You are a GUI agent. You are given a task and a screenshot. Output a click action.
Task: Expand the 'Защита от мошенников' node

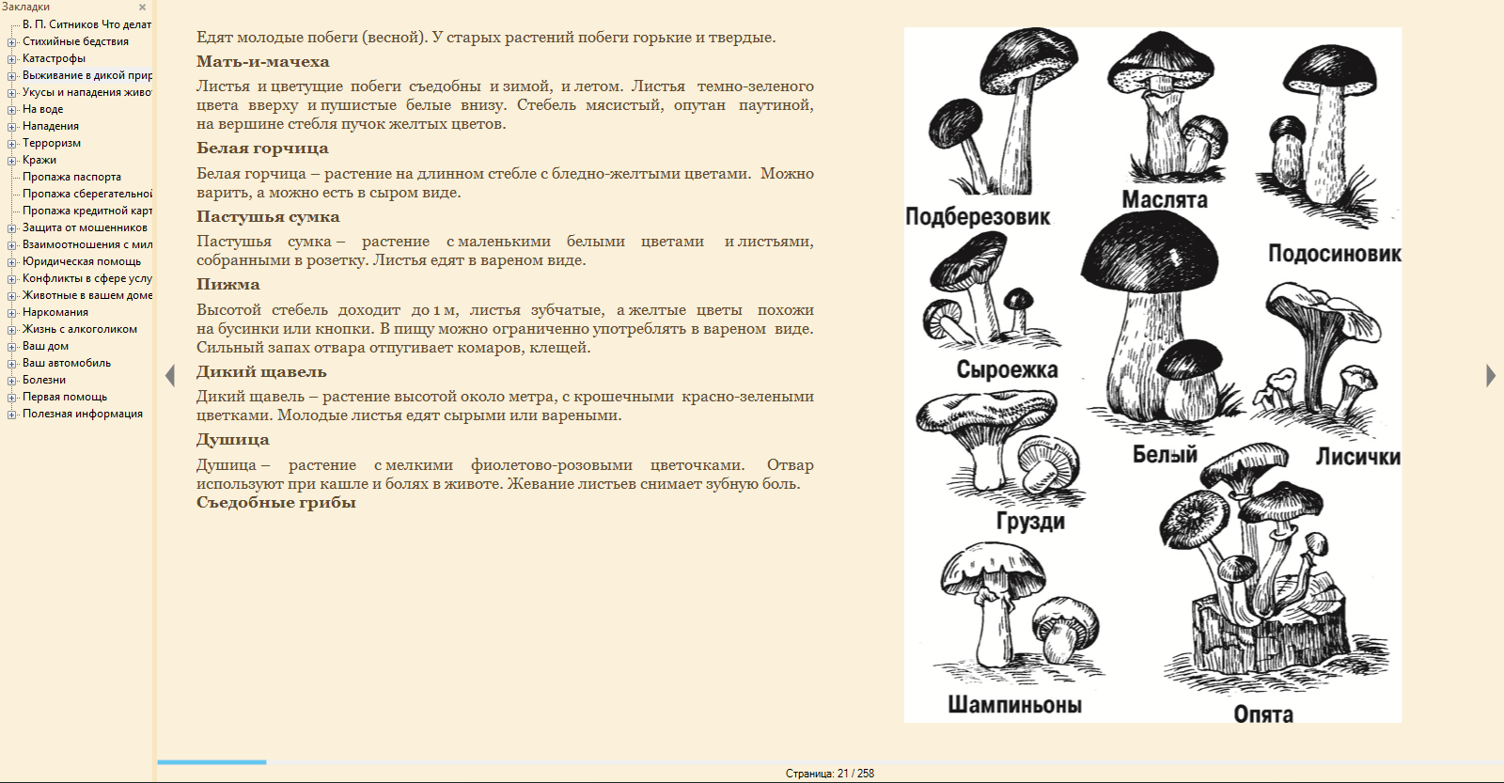tap(11, 227)
